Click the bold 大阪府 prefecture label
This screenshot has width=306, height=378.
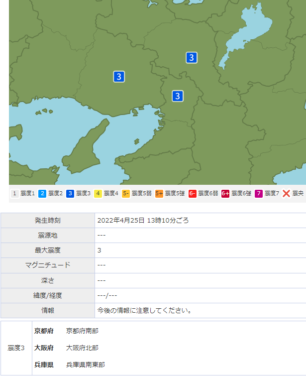click(x=44, y=348)
